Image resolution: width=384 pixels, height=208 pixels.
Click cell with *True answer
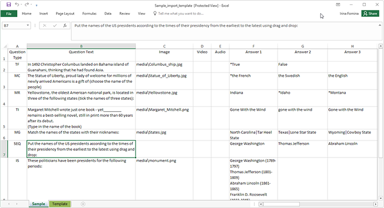click(x=253, y=67)
